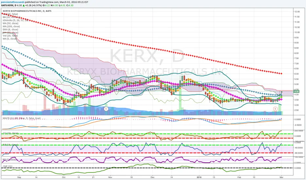
Task: Select the EMA (8, close) indicator label
Action: pyautogui.click(x=11, y=29)
